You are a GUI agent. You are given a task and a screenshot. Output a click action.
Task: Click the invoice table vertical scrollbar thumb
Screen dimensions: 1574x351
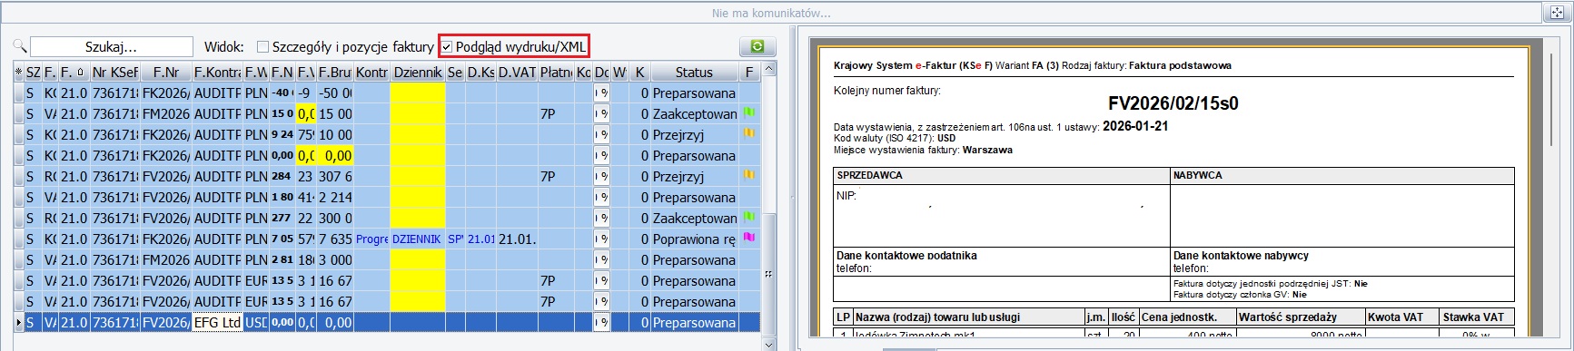coord(769,274)
